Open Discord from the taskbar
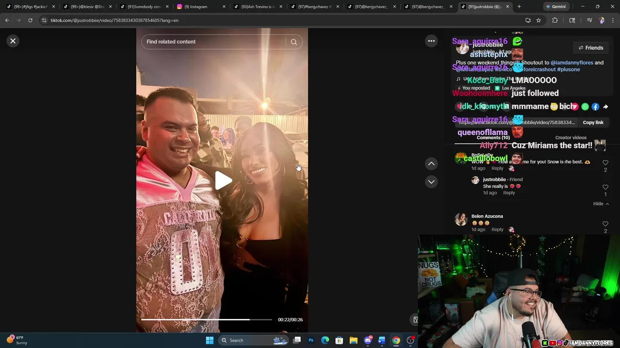The image size is (620, 348). point(368,340)
